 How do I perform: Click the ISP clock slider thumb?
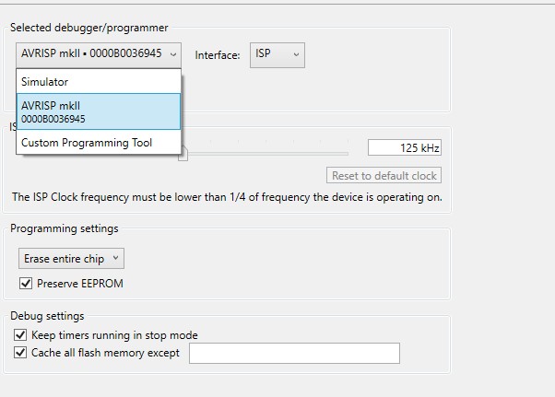coord(183,155)
